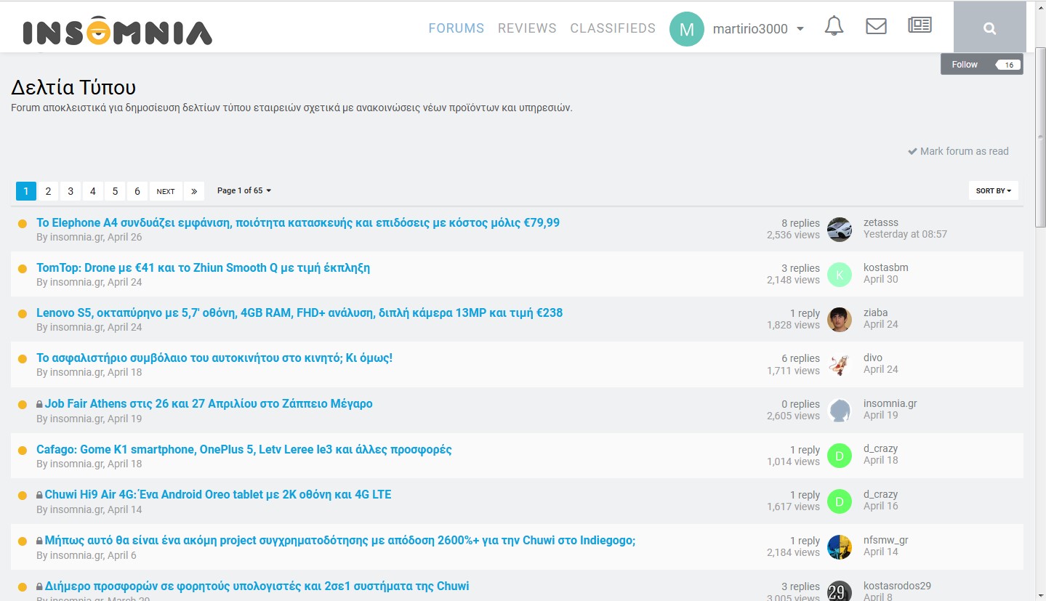This screenshot has height=601, width=1046.
Task: Go to page 4
Action: [x=93, y=191]
